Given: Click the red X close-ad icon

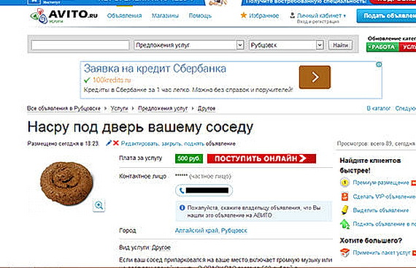Looking at the screenshot, I should [115, 143].
